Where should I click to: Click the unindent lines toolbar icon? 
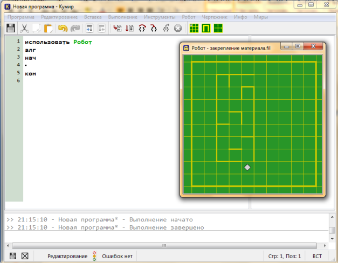101,28
